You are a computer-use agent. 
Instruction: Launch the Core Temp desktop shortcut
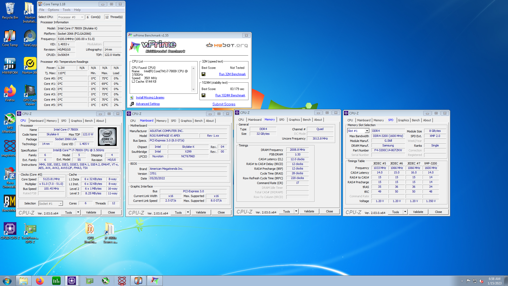(x=10, y=38)
